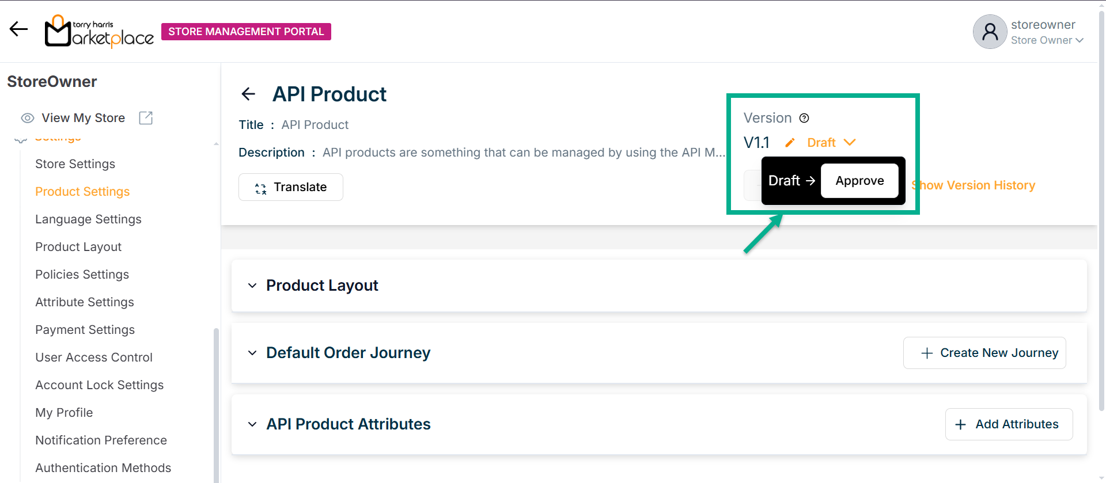
Task: Click the eye icon near View My Store
Action: click(28, 118)
